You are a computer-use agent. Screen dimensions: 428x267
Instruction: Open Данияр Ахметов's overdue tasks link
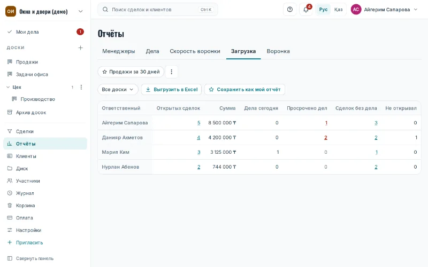coord(326,138)
